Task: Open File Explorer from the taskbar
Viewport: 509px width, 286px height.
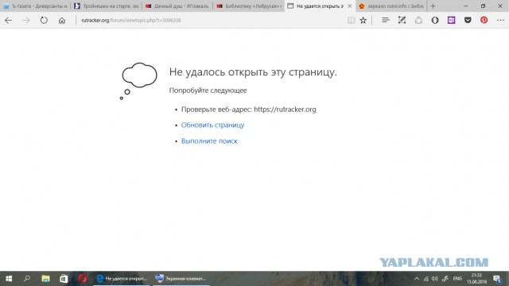Action: tap(45, 279)
